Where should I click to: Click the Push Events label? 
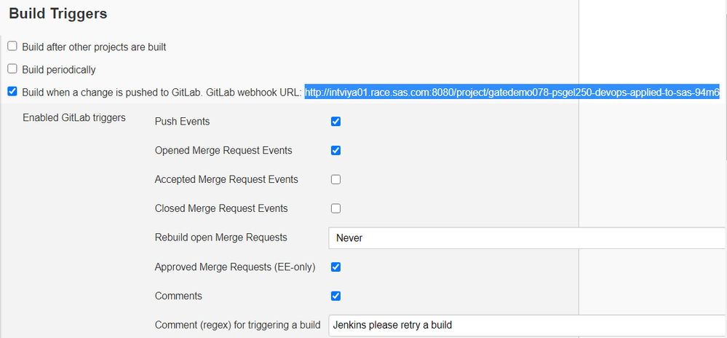click(x=182, y=122)
